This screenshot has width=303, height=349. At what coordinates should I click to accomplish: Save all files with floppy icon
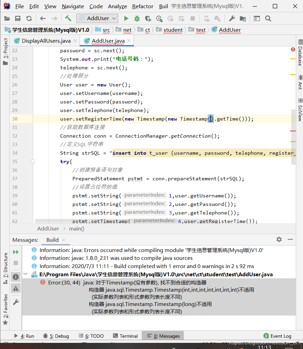click(x=18, y=18)
